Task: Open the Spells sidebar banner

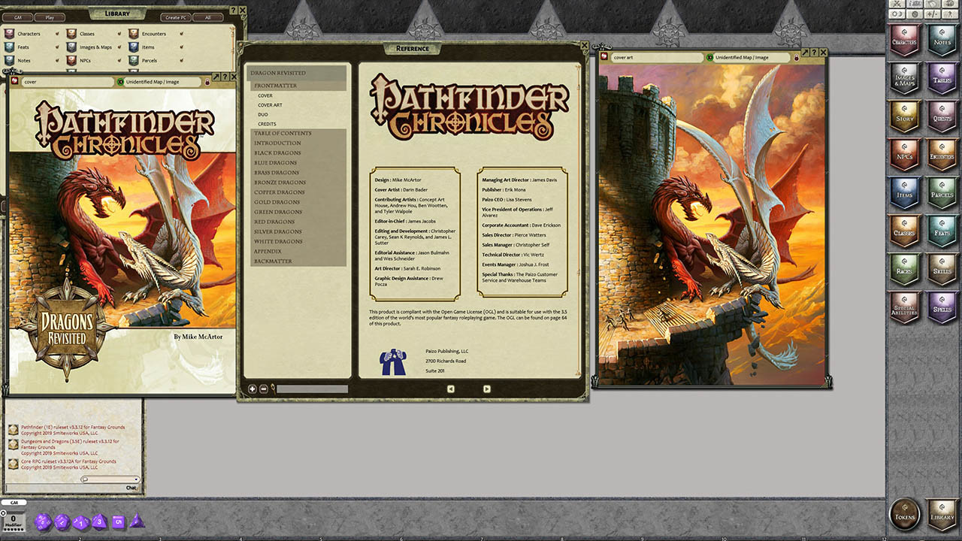Action: click(941, 308)
